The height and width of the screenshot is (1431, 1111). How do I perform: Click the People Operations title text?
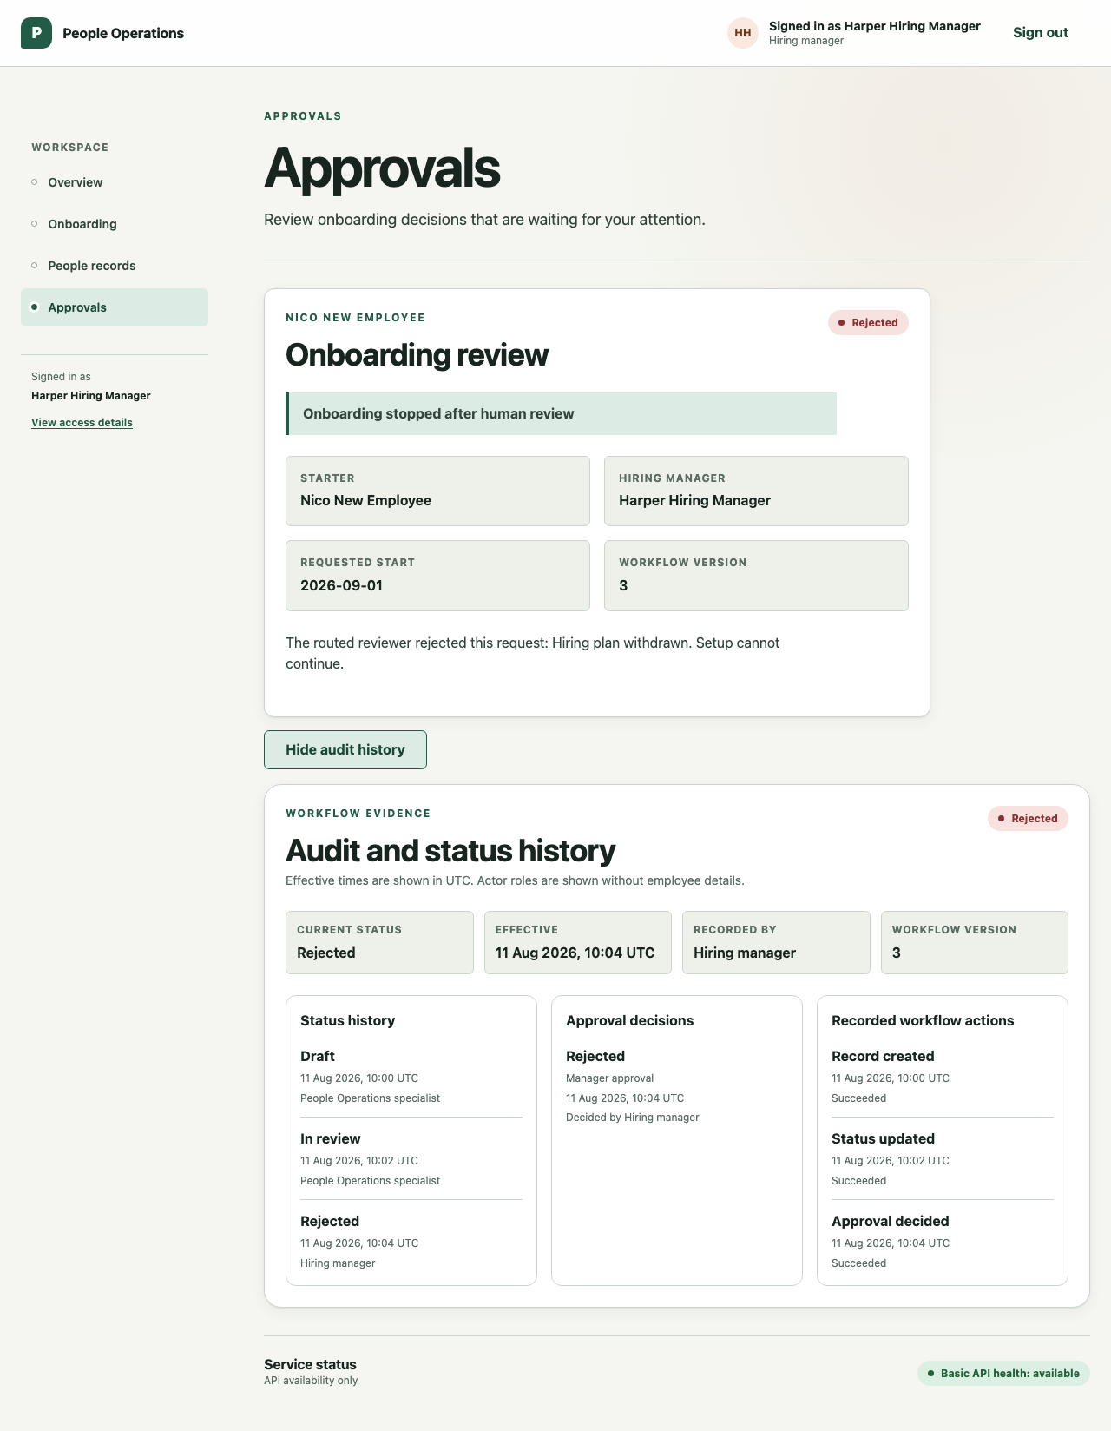coord(123,33)
